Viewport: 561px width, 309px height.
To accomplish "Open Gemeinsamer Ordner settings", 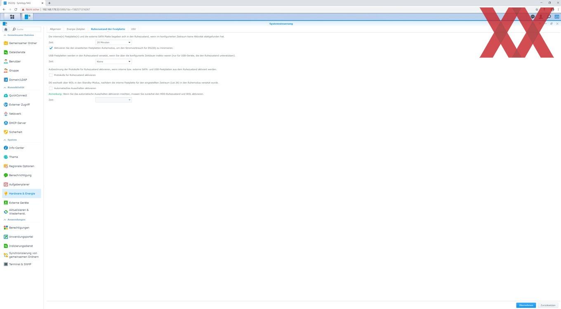I will [21, 43].
